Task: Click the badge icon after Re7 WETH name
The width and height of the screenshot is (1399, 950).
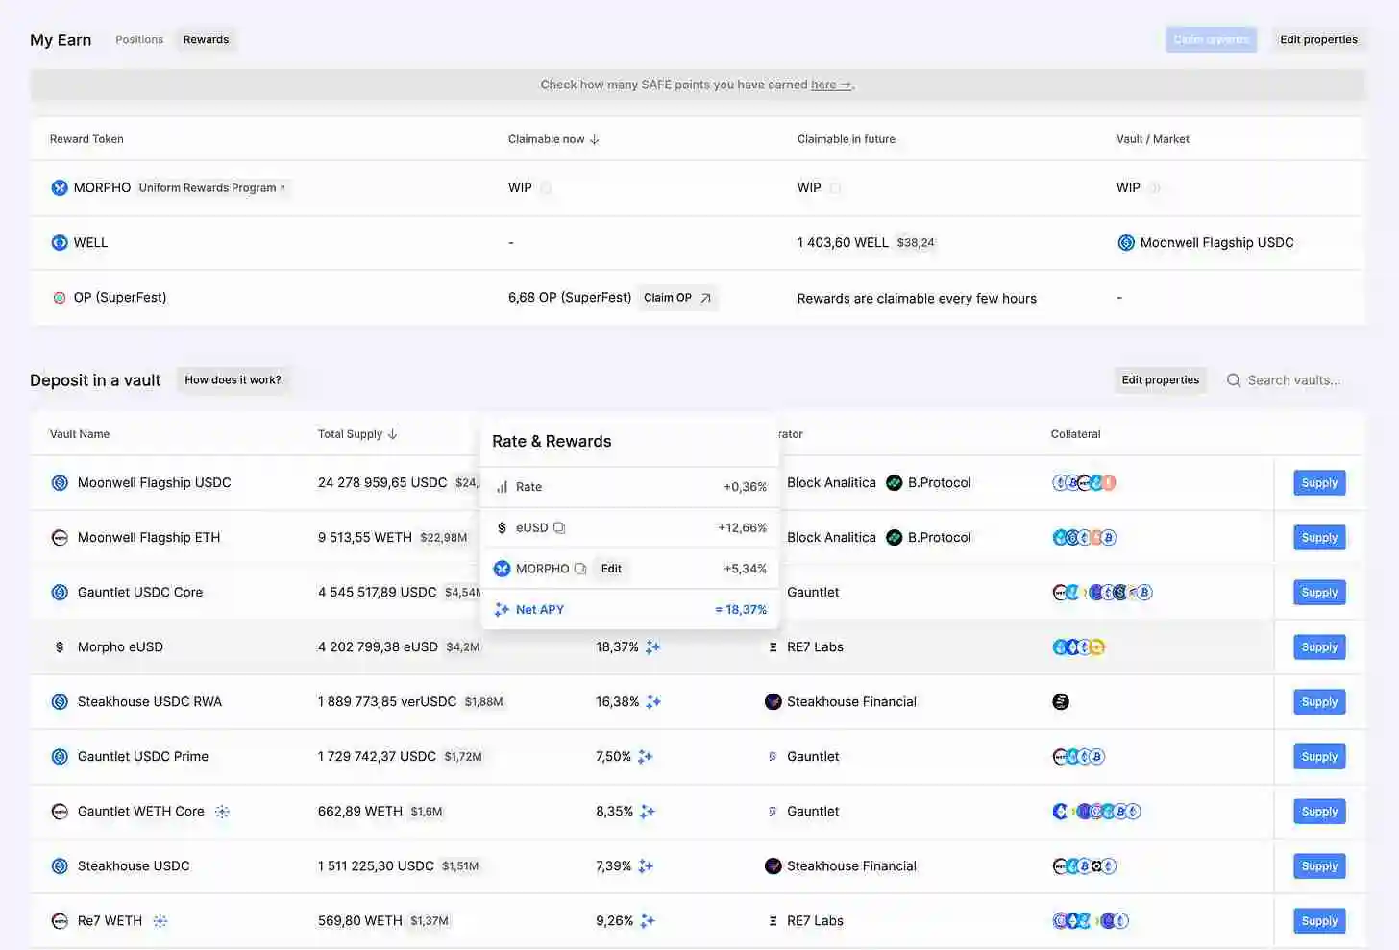Action: [x=160, y=921]
